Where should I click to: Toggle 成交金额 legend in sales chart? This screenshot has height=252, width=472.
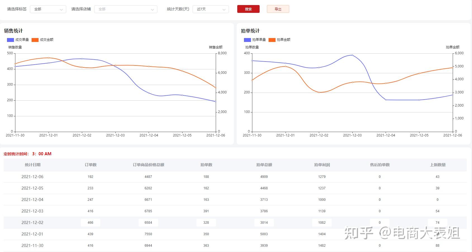pyautogui.click(x=42, y=40)
